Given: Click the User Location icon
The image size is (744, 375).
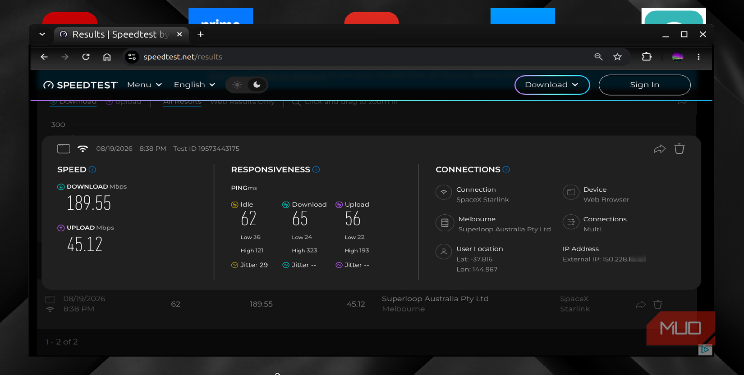Looking at the screenshot, I should (x=444, y=252).
